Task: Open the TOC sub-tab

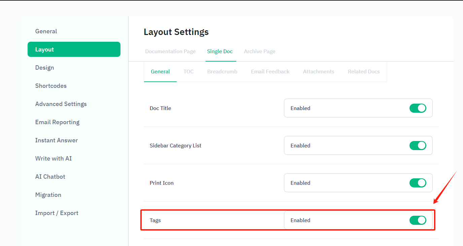Action: 188,72
